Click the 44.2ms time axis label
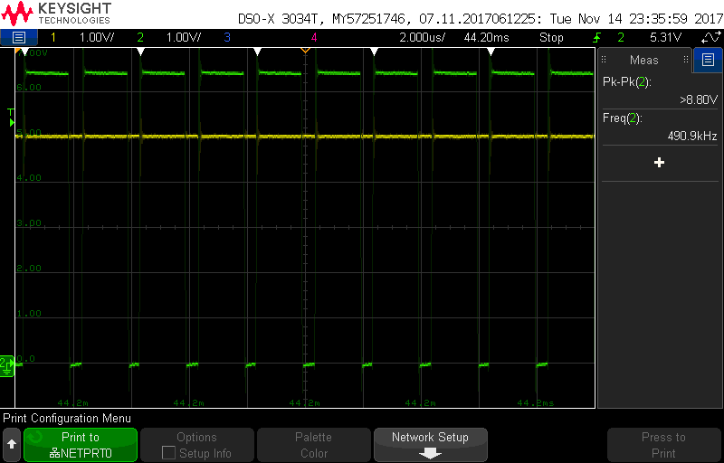 pos(536,403)
